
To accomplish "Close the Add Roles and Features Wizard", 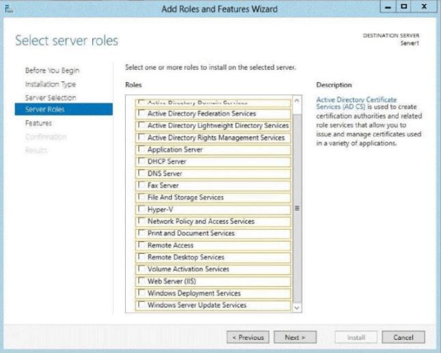I will 424,7.
